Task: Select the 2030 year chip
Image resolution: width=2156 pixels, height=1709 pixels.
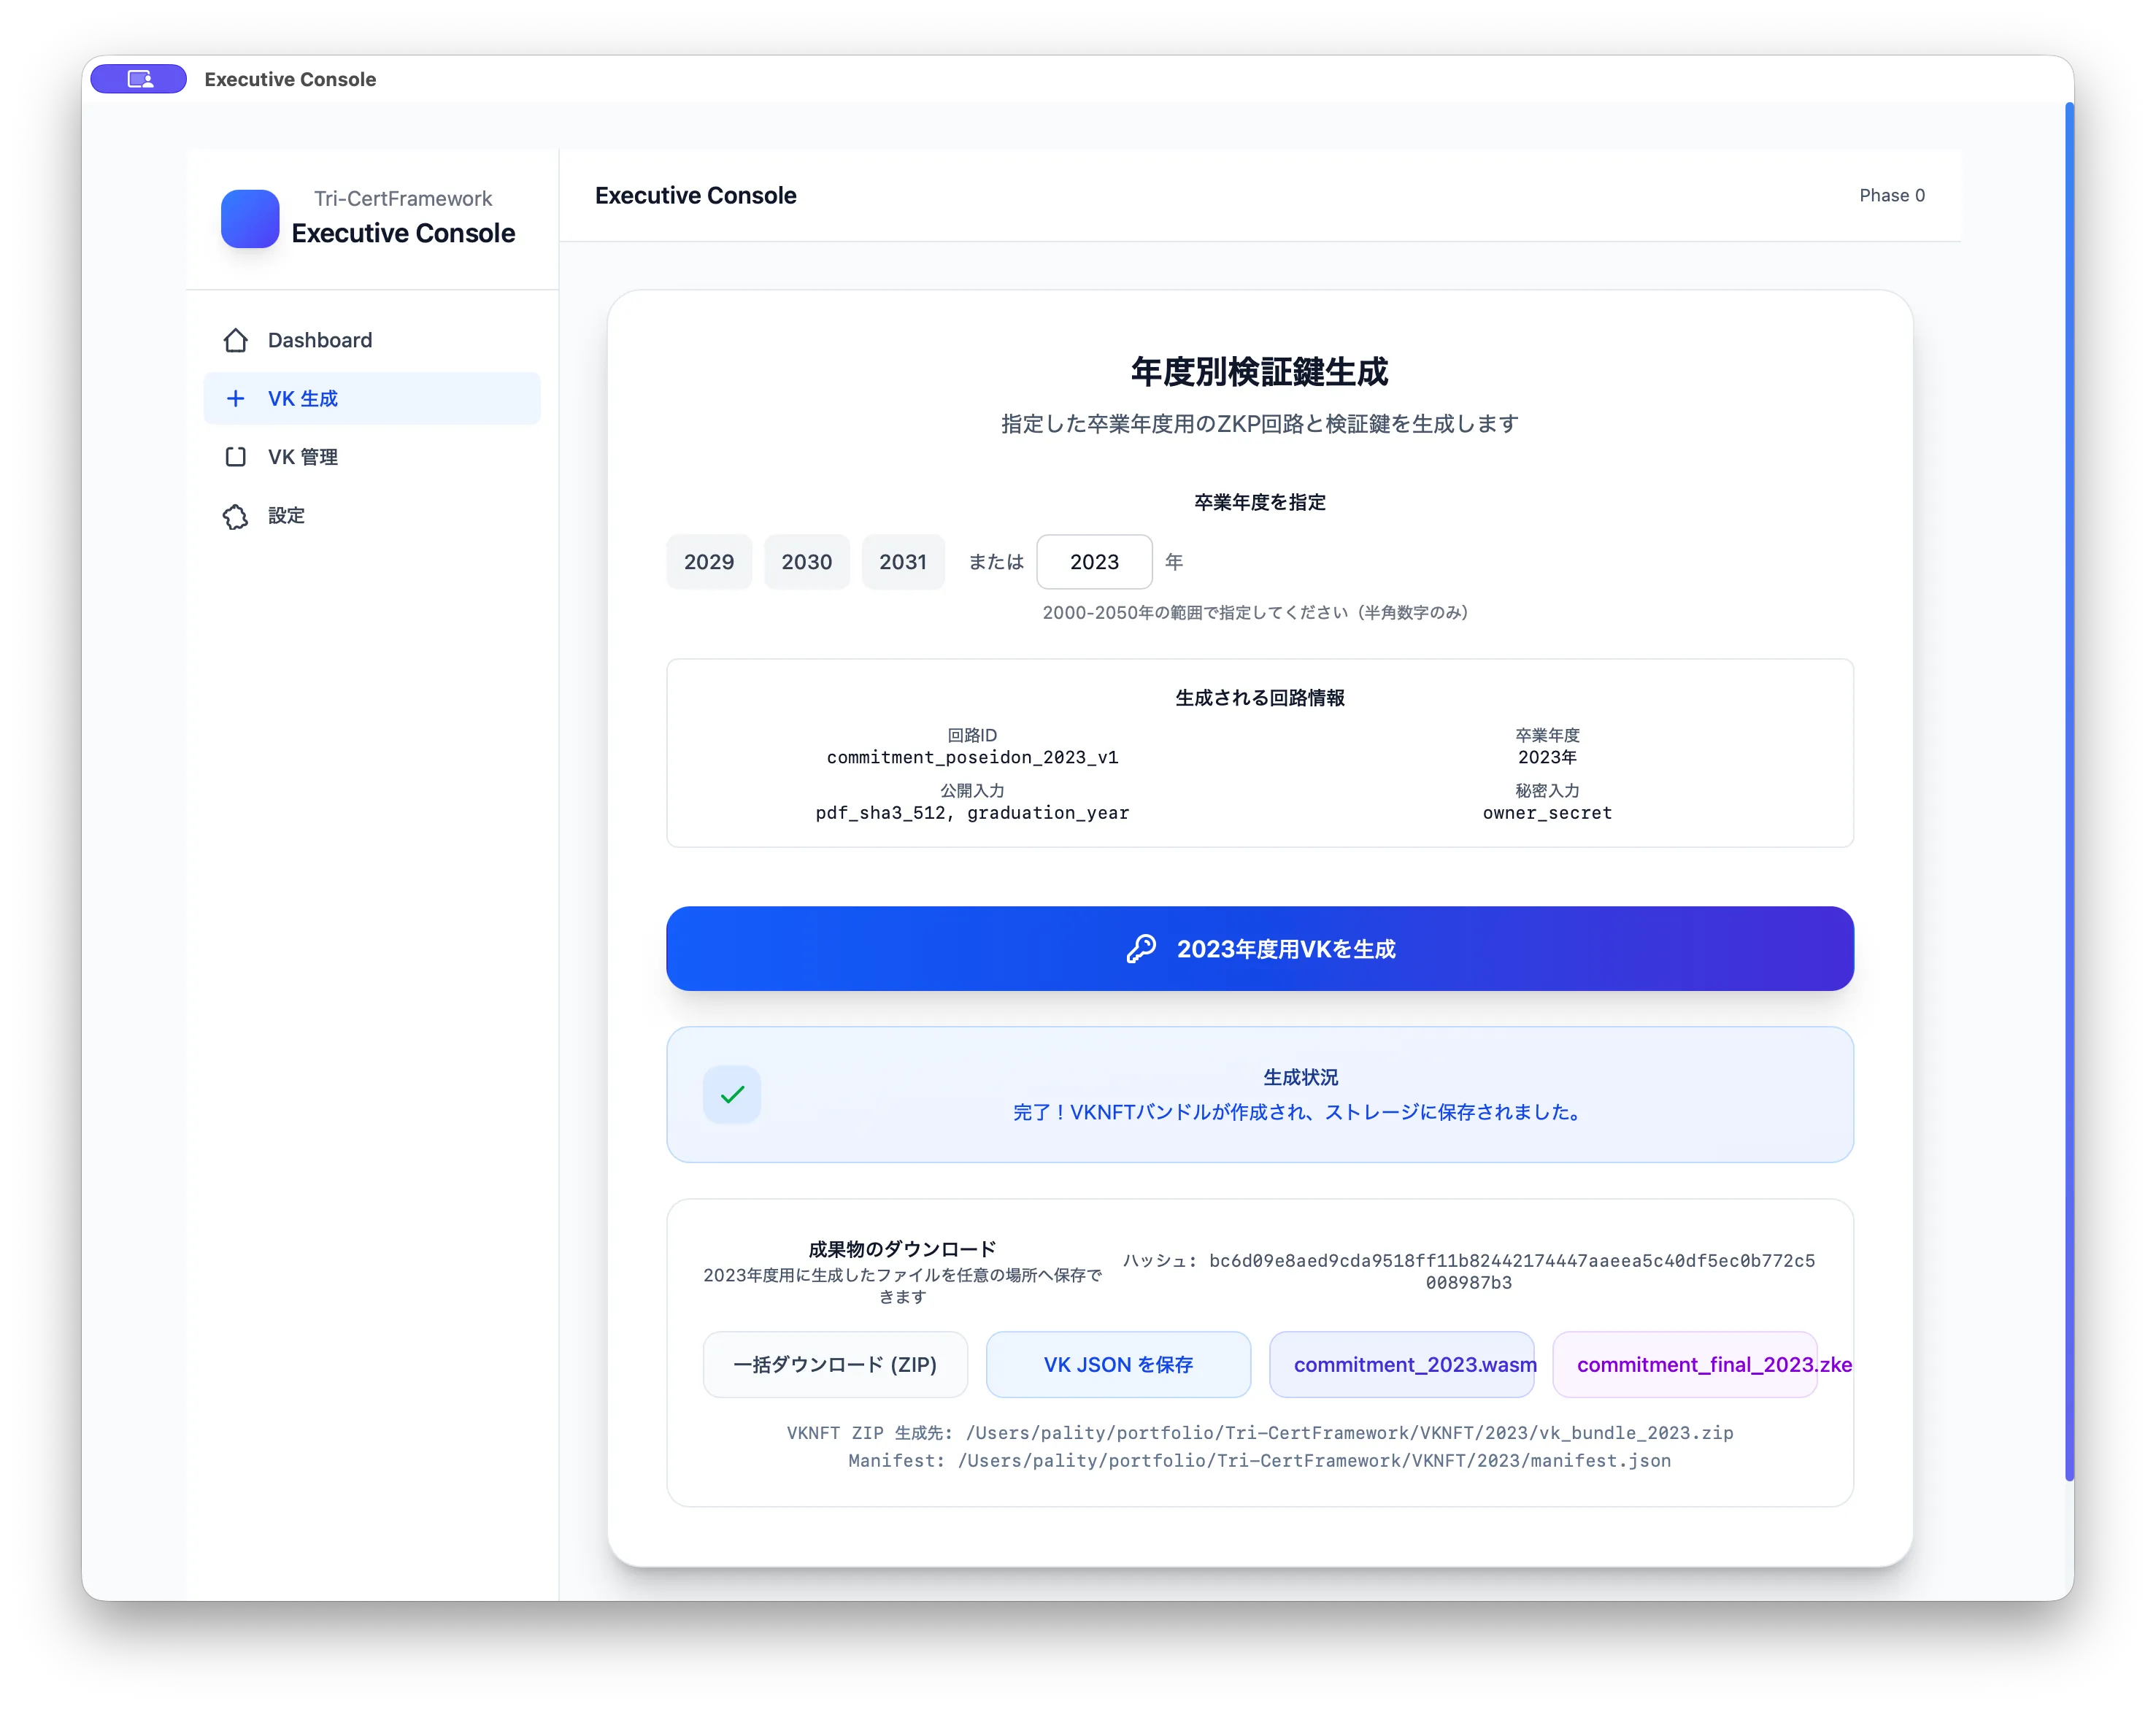Action: coord(806,562)
